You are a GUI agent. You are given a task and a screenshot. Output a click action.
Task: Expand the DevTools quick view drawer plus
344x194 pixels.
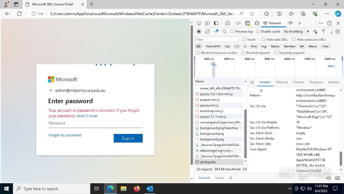[231, 178]
